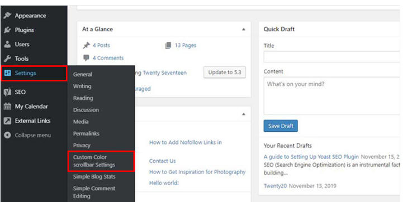
Task: Click the At a Glance heading
Action: click(97, 29)
